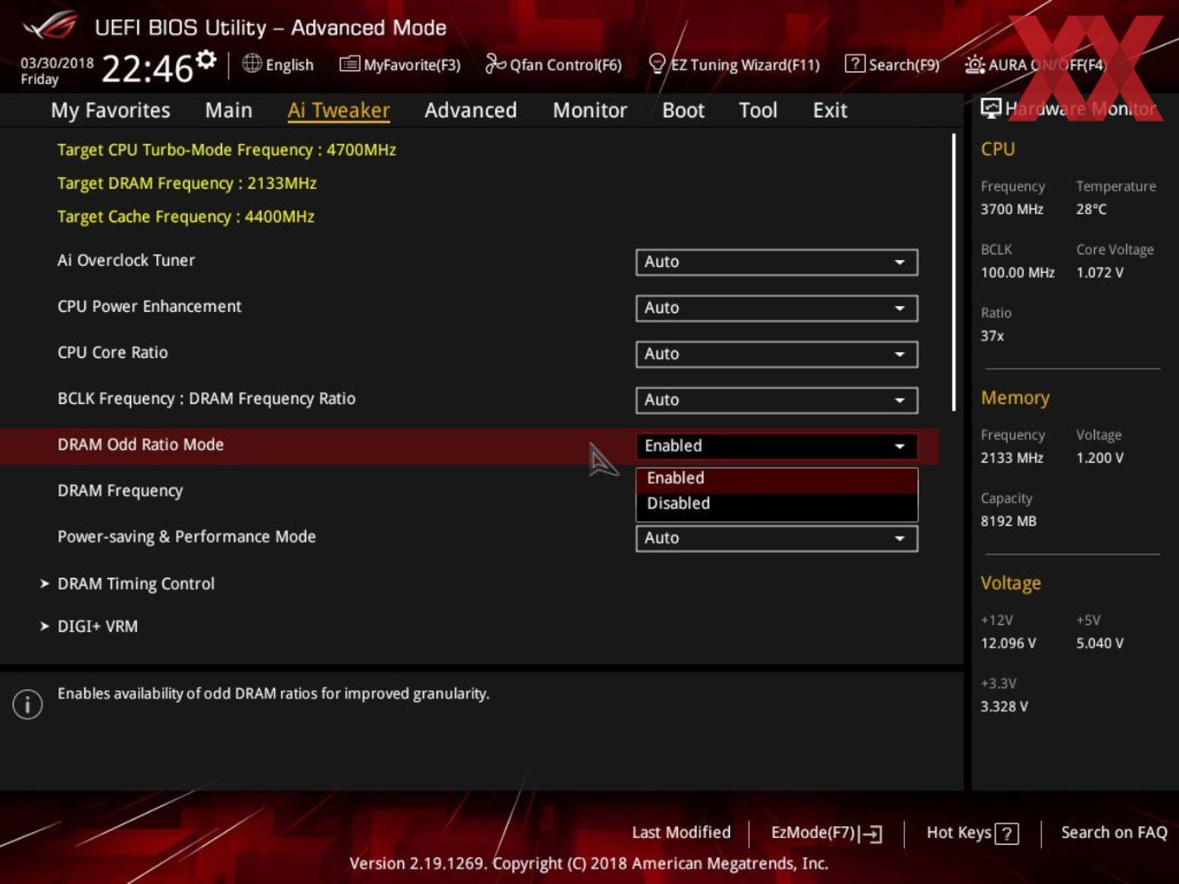Open BCLK Frequency DRAM Ratio dropdown
Image resolution: width=1179 pixels, height=884 pixels.
777,400
